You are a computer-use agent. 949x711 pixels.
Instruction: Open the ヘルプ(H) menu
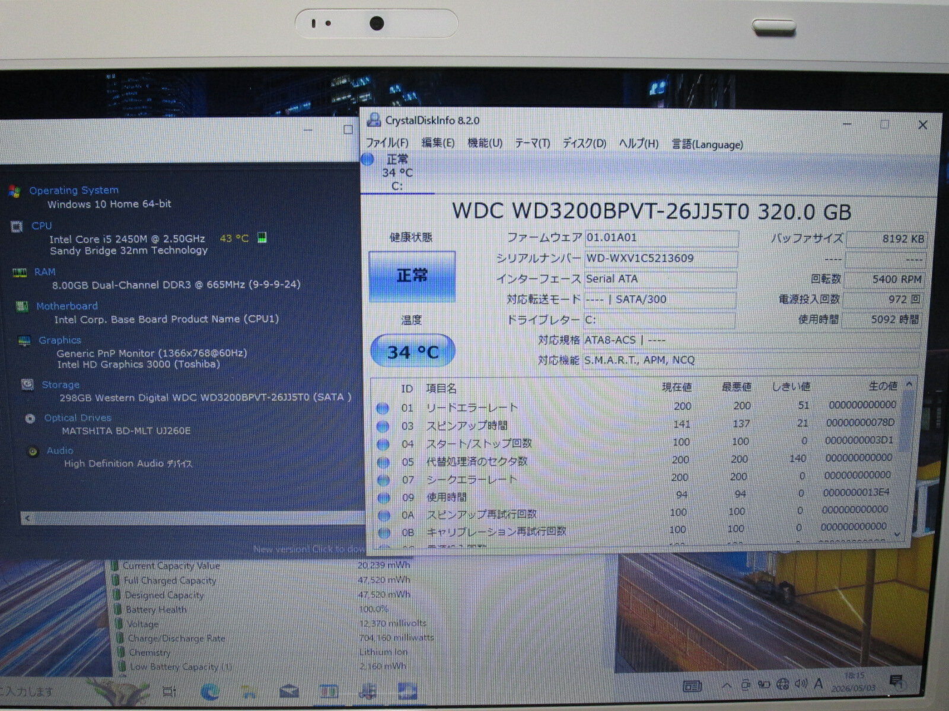[x=639, y=144]
